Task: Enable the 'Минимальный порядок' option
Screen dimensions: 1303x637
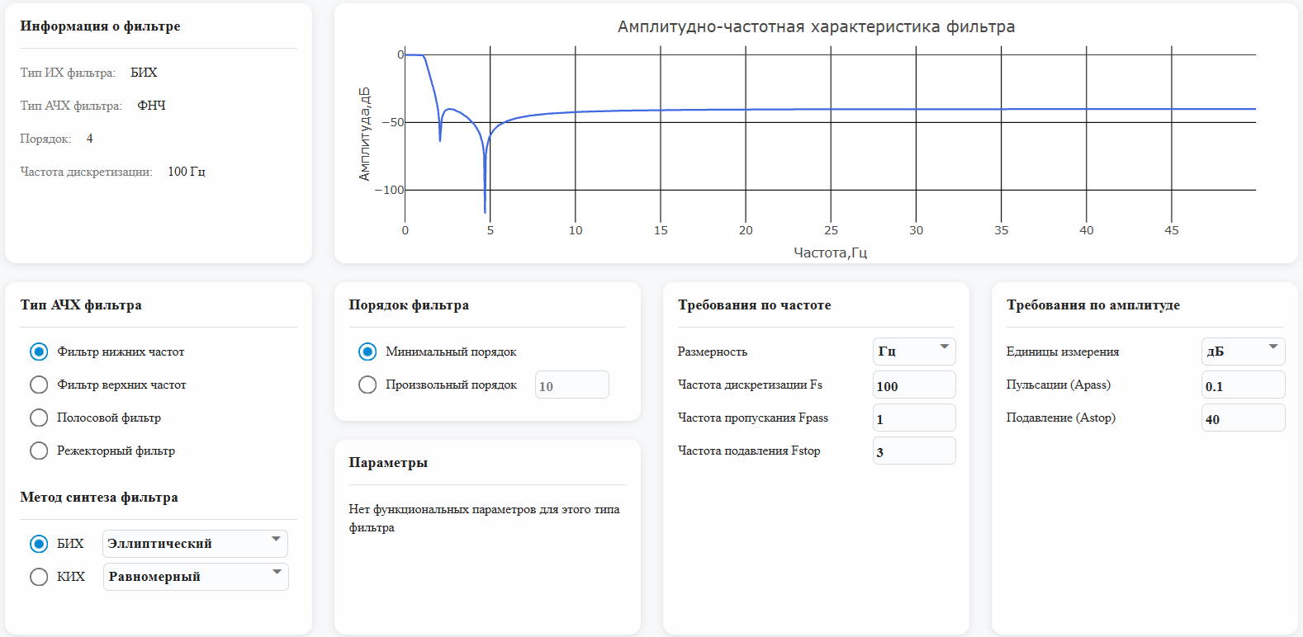Action: 367,352
